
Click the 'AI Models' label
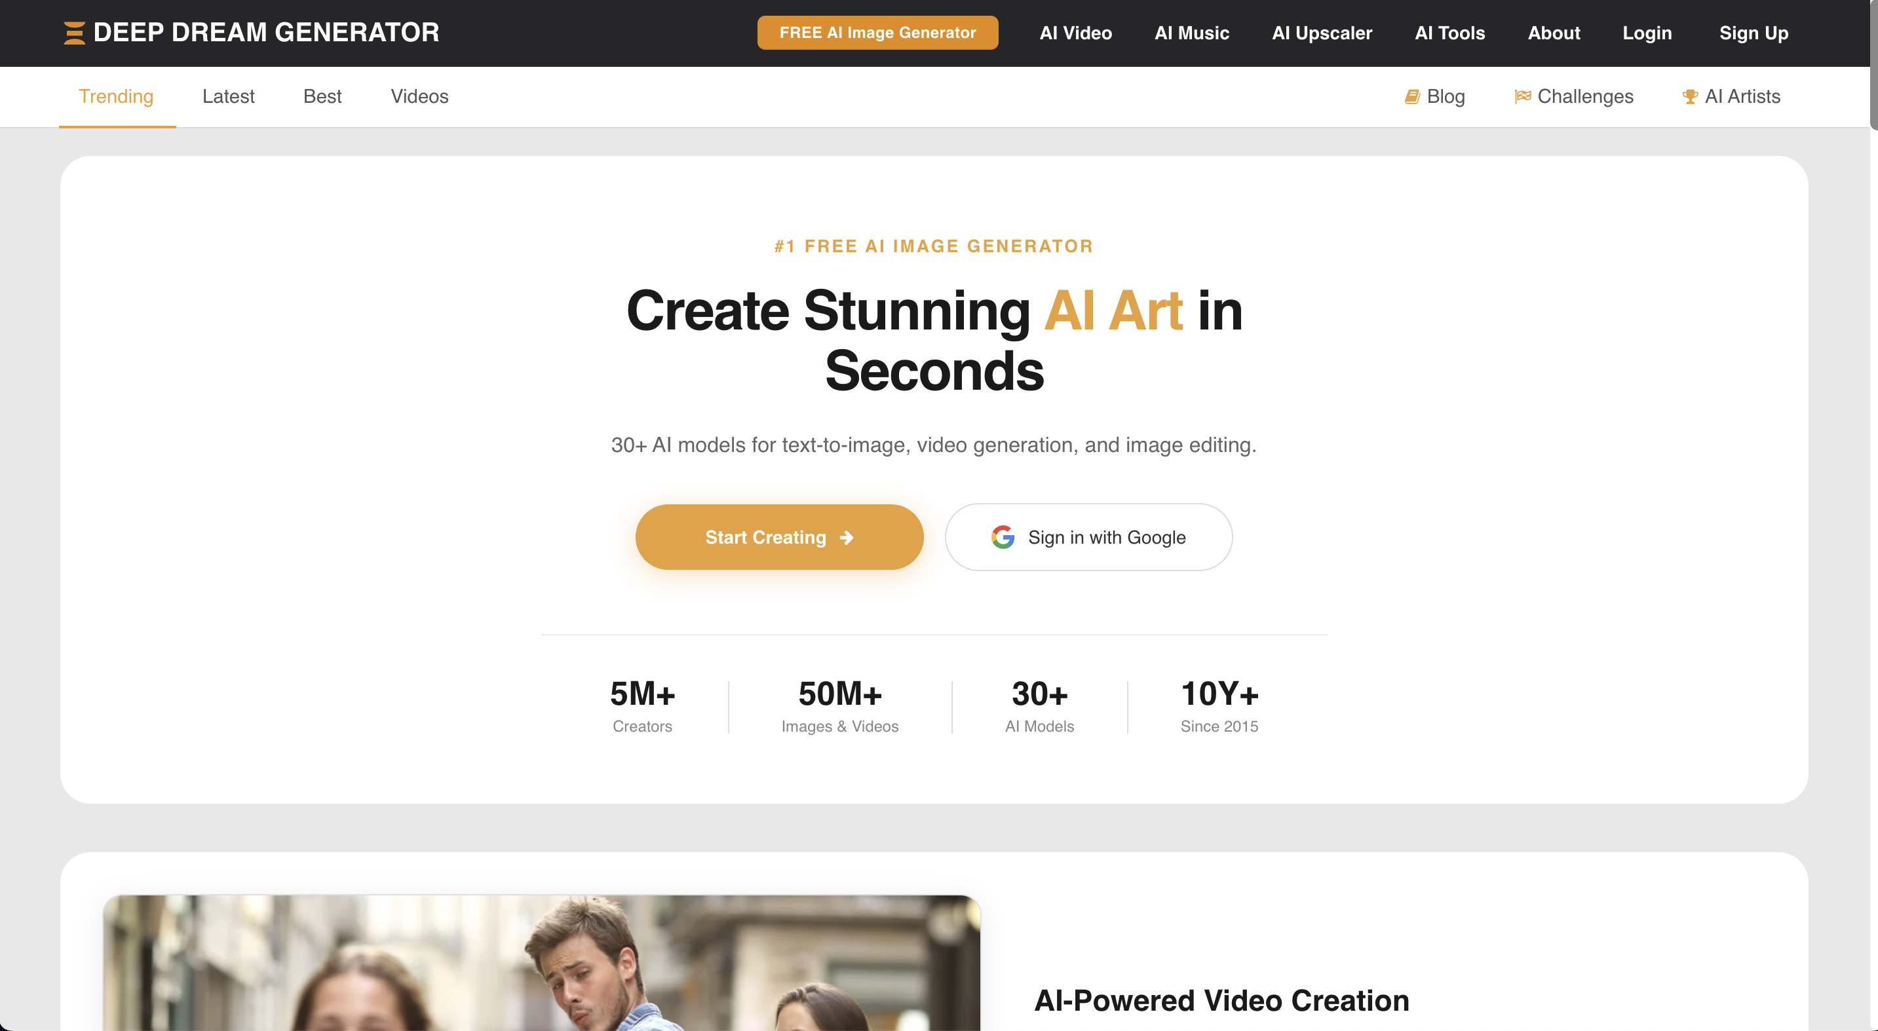tap(1040, 726)
